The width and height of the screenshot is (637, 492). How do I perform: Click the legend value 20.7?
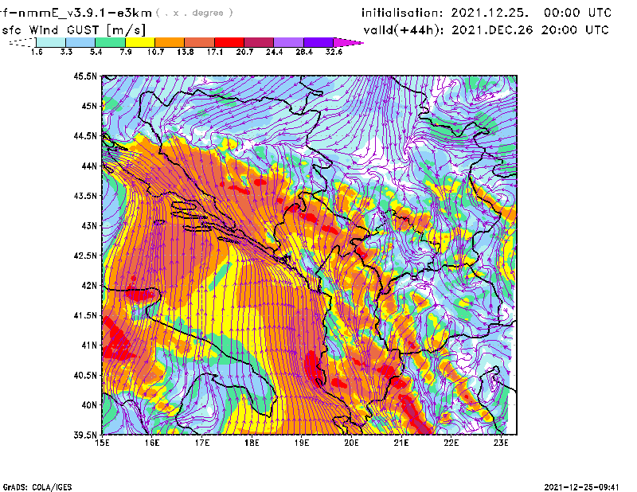coord(244,52)
